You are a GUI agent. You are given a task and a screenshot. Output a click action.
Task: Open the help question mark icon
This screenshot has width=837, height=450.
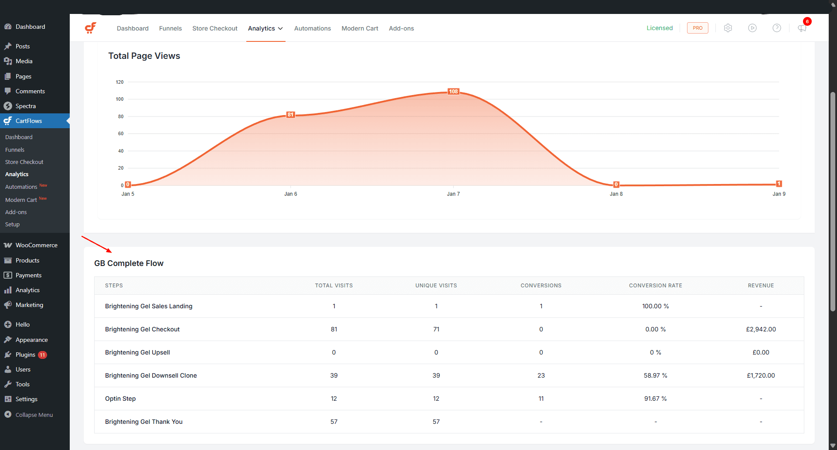[777, 28]
